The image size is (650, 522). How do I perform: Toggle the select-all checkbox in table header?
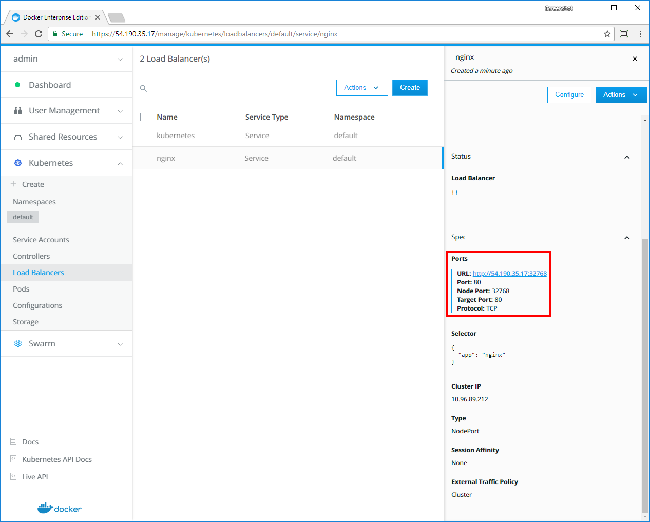(144, 117)
